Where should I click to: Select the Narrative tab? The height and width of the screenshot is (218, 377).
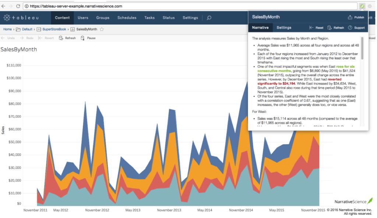260,28
